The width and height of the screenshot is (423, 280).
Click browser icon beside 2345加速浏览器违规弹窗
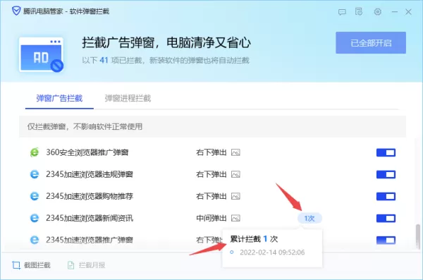[x=35, y=174]
